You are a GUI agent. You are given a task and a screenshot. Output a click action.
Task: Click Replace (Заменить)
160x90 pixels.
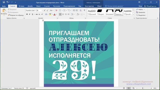[x=140, y=12]
